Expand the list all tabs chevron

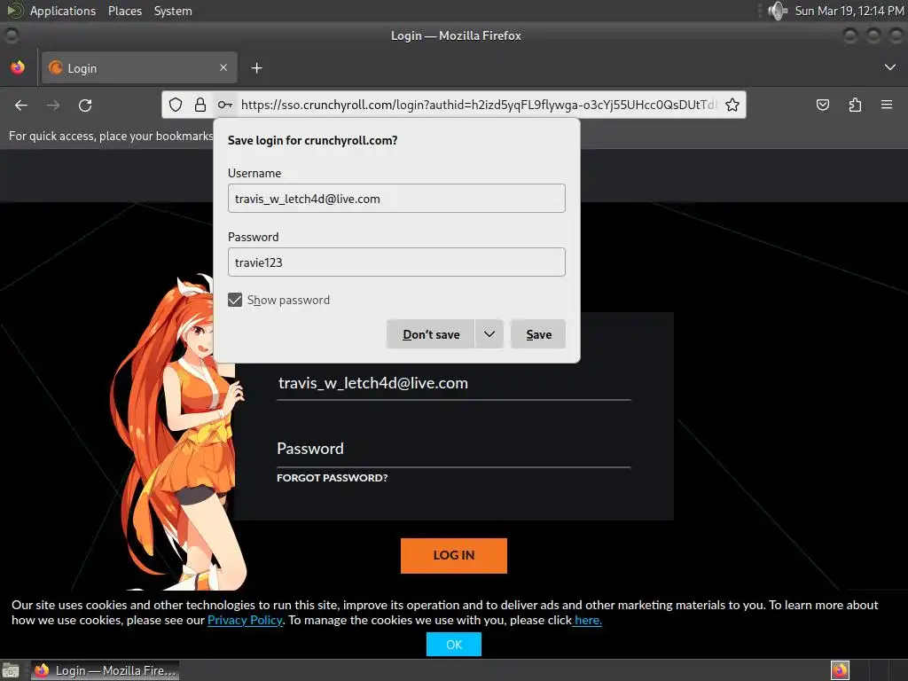coord(890,67)
